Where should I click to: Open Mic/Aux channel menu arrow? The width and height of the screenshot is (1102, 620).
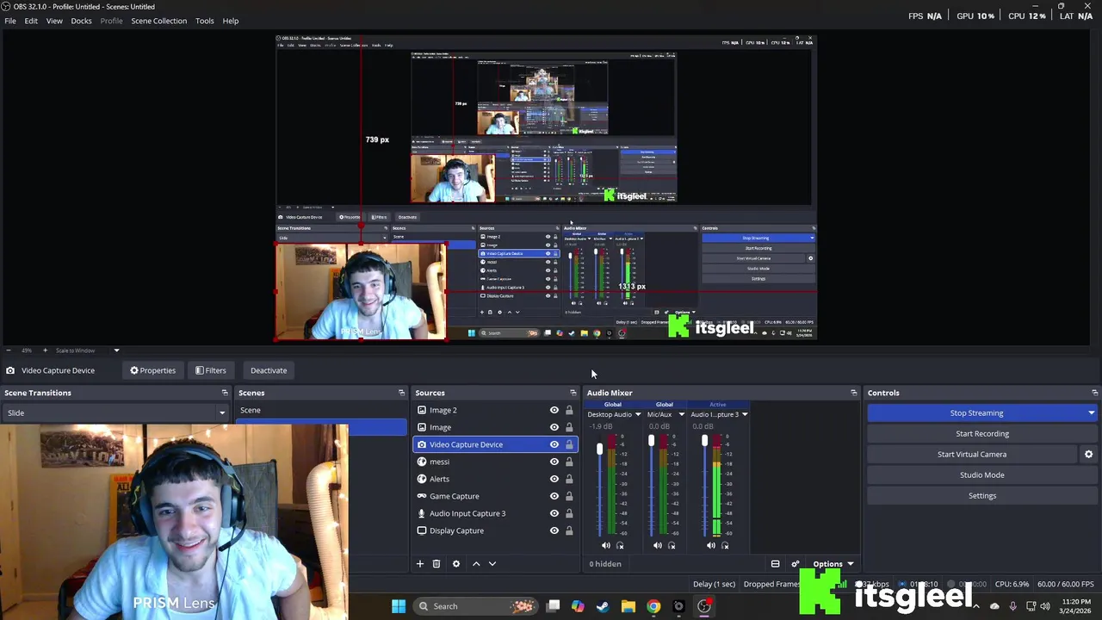click(681, 414)
